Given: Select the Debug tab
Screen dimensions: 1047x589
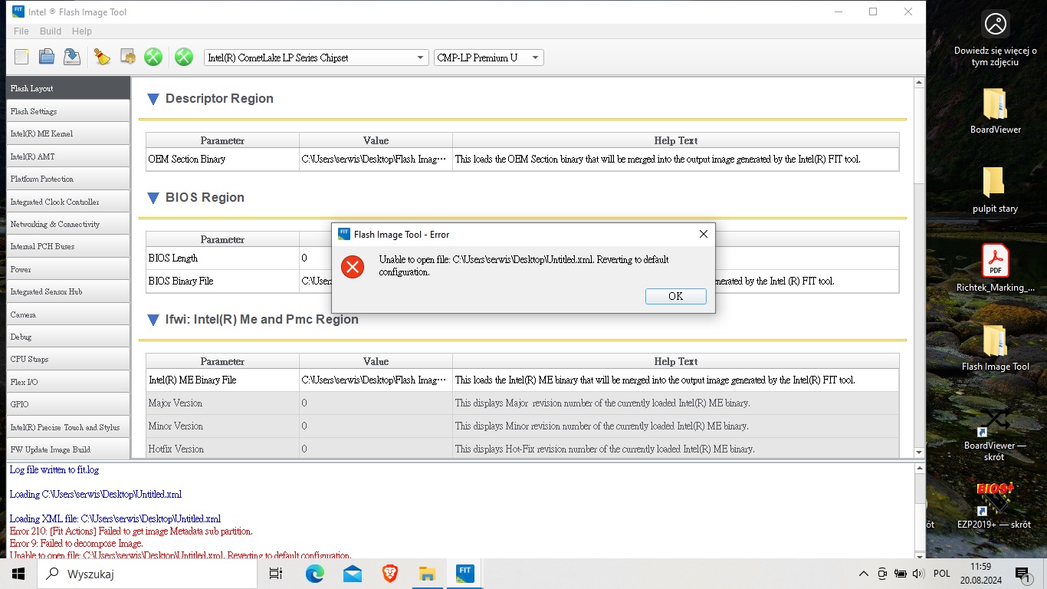Looking at the screenshot, I should coord(68,337).
